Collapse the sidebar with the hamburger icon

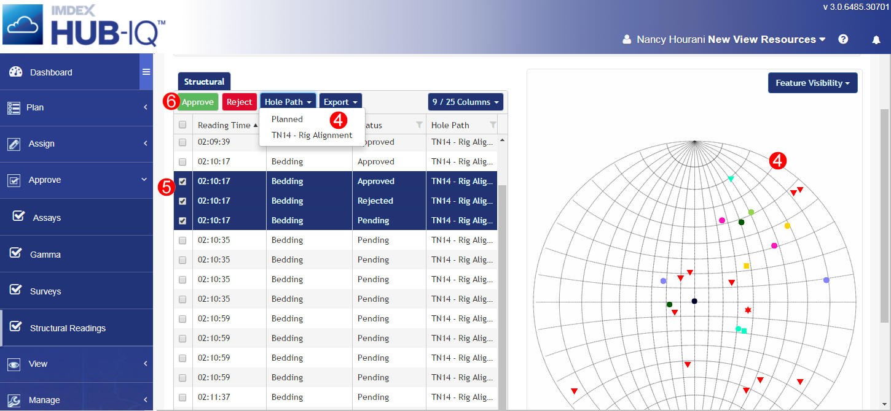[146, 72]
